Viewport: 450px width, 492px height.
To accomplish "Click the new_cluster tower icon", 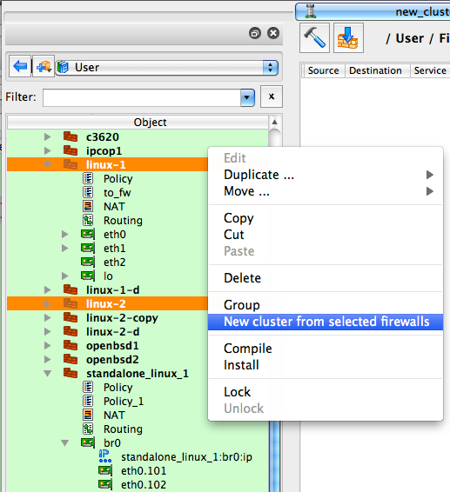I will pyautogui.click(x=311, y=11).
